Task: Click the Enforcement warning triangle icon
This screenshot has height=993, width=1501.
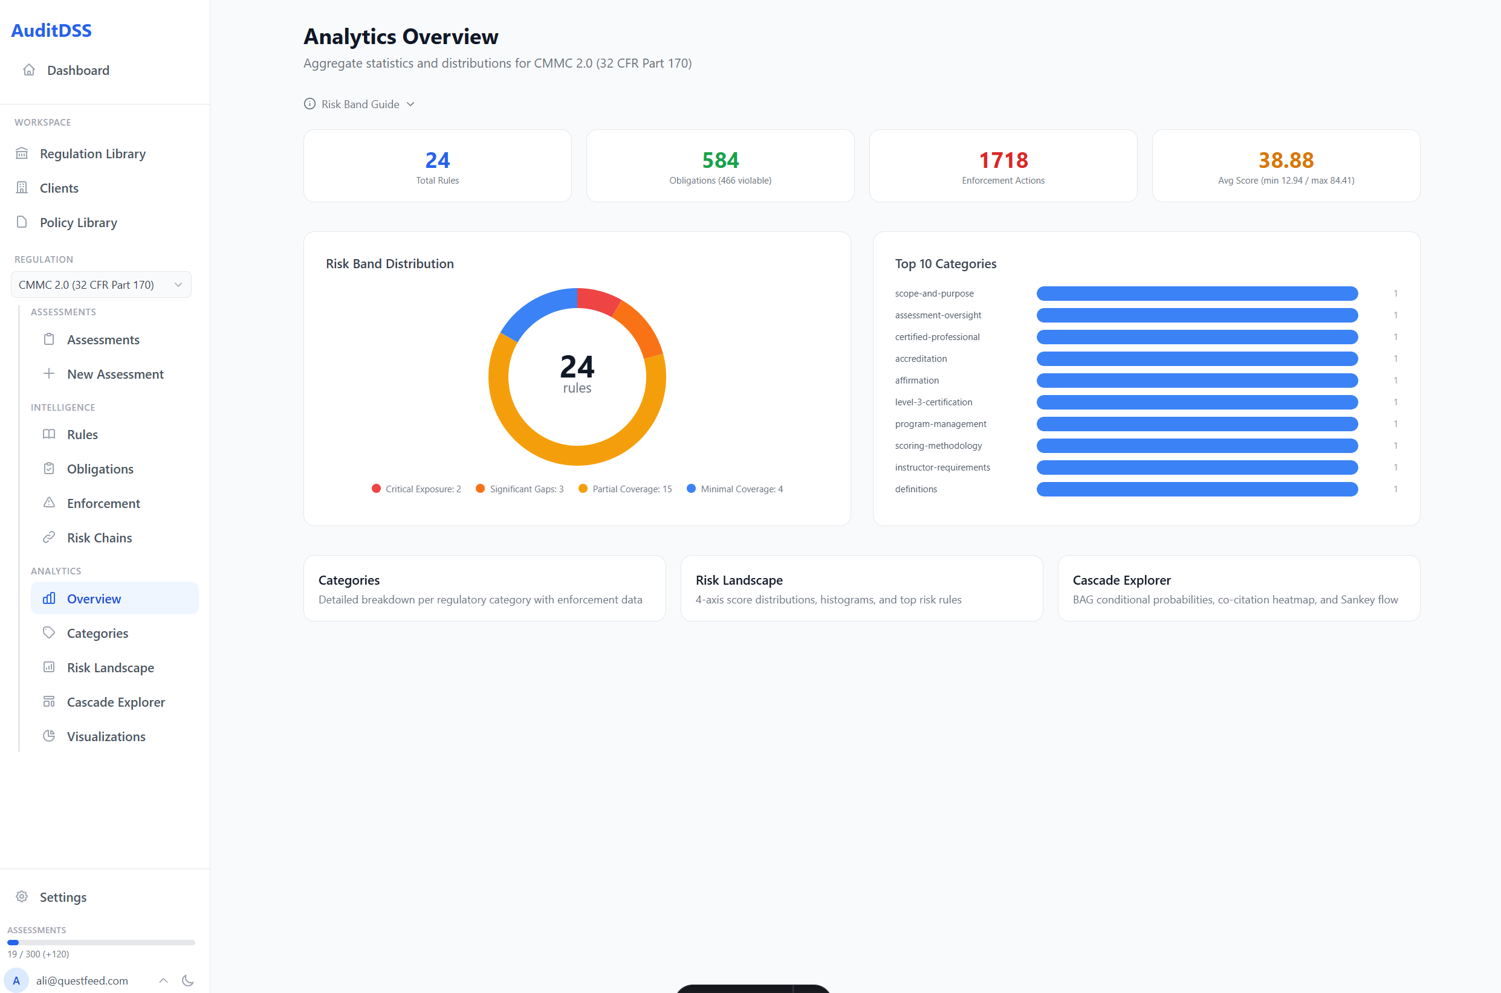Action: 50,503
